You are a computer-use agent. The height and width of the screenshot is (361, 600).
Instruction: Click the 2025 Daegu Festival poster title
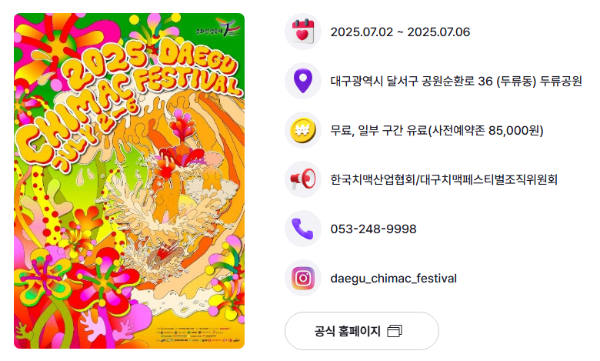(130, 98)
